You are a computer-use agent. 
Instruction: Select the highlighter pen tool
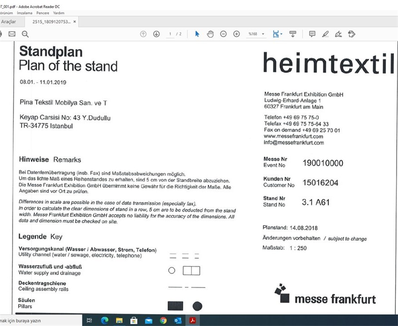point(325,34)
